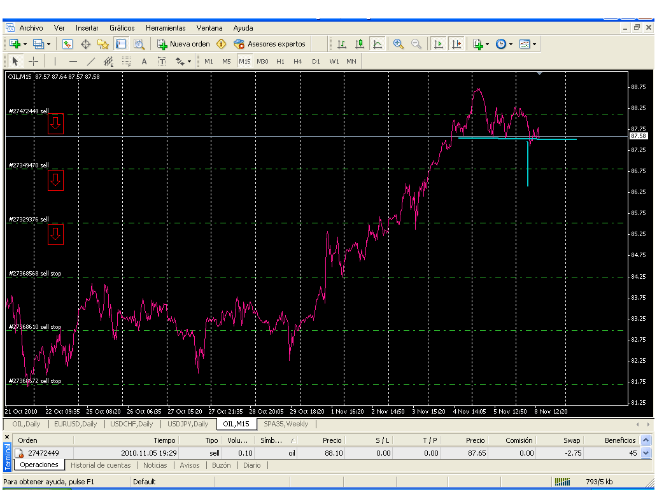Toggle the chart auto scroll button
The width and height of the screenshot is (657, 490).
pyautogui.click(x=438, y=44)
